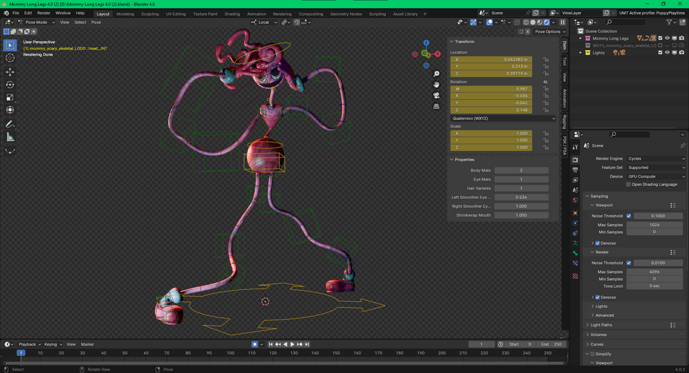689x373 pixels.
Task: Hide Lights collection with eye icon
Action: (x=667, y=53)
